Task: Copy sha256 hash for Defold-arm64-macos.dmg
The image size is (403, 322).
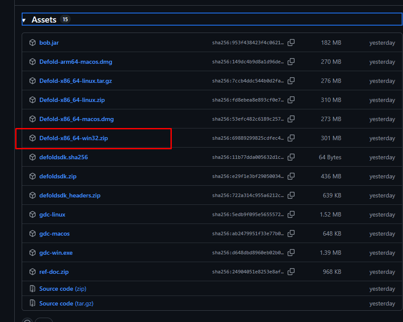Action: pos(291,62)
